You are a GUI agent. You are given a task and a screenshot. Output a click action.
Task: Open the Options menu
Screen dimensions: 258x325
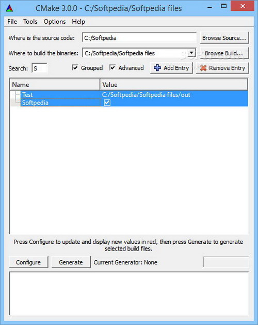(x=55, y=22)
